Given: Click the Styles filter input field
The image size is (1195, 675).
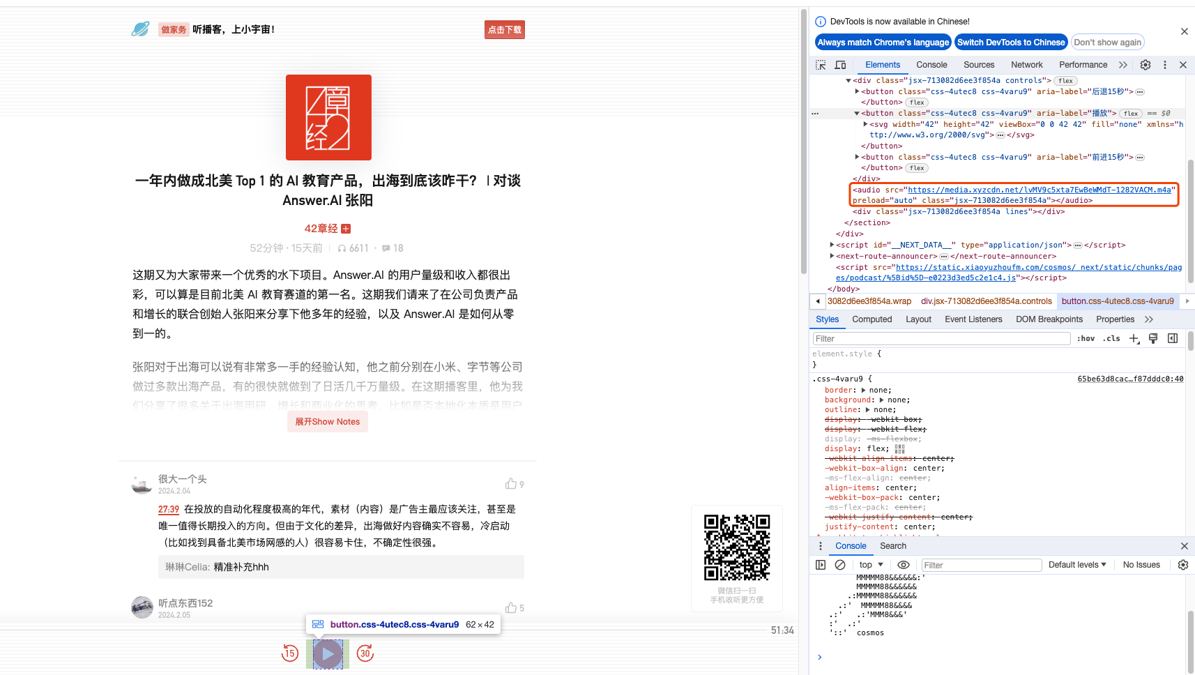Looking at the screenshot, I should tap(941, 339).
